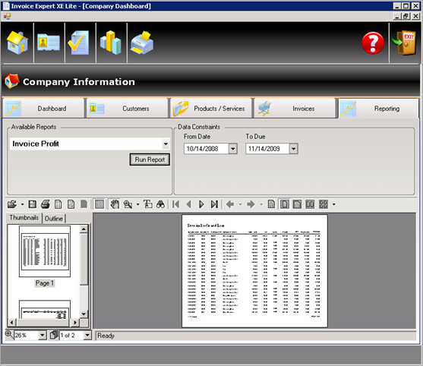Select the text selection tool
Screen dimensions: 423x366
click(x=148, y=204)
